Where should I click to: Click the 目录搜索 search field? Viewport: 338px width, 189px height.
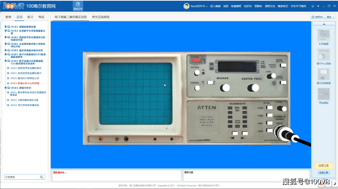[x=21, y=177]
